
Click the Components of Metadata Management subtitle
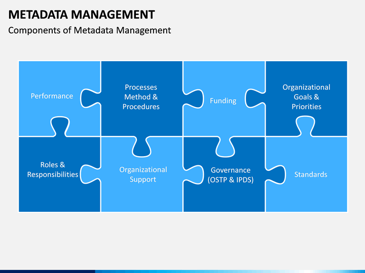(x=90, y=30)
